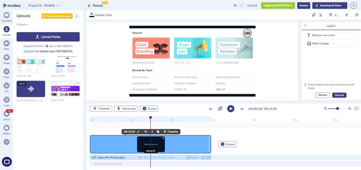The image size is (361, 170).
Task: Click the delete trash icon in canvas toolbar
Action: 347,15
